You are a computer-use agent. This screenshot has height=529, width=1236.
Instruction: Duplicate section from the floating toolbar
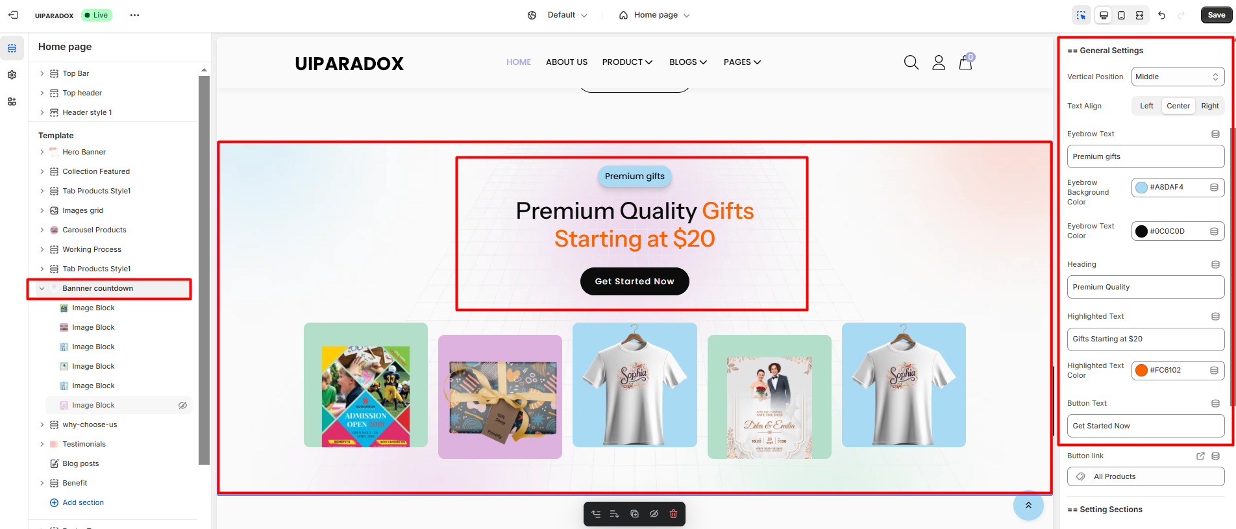634,514
